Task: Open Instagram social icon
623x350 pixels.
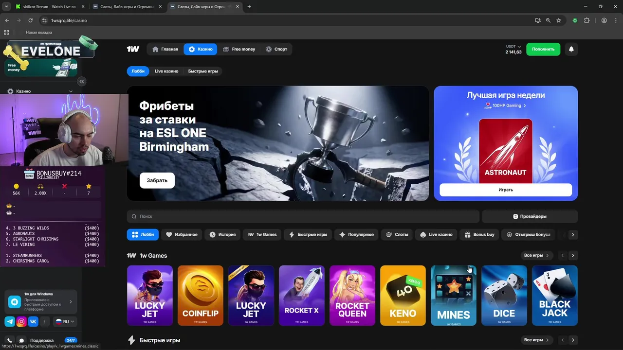Action: [x=21, y=321]
